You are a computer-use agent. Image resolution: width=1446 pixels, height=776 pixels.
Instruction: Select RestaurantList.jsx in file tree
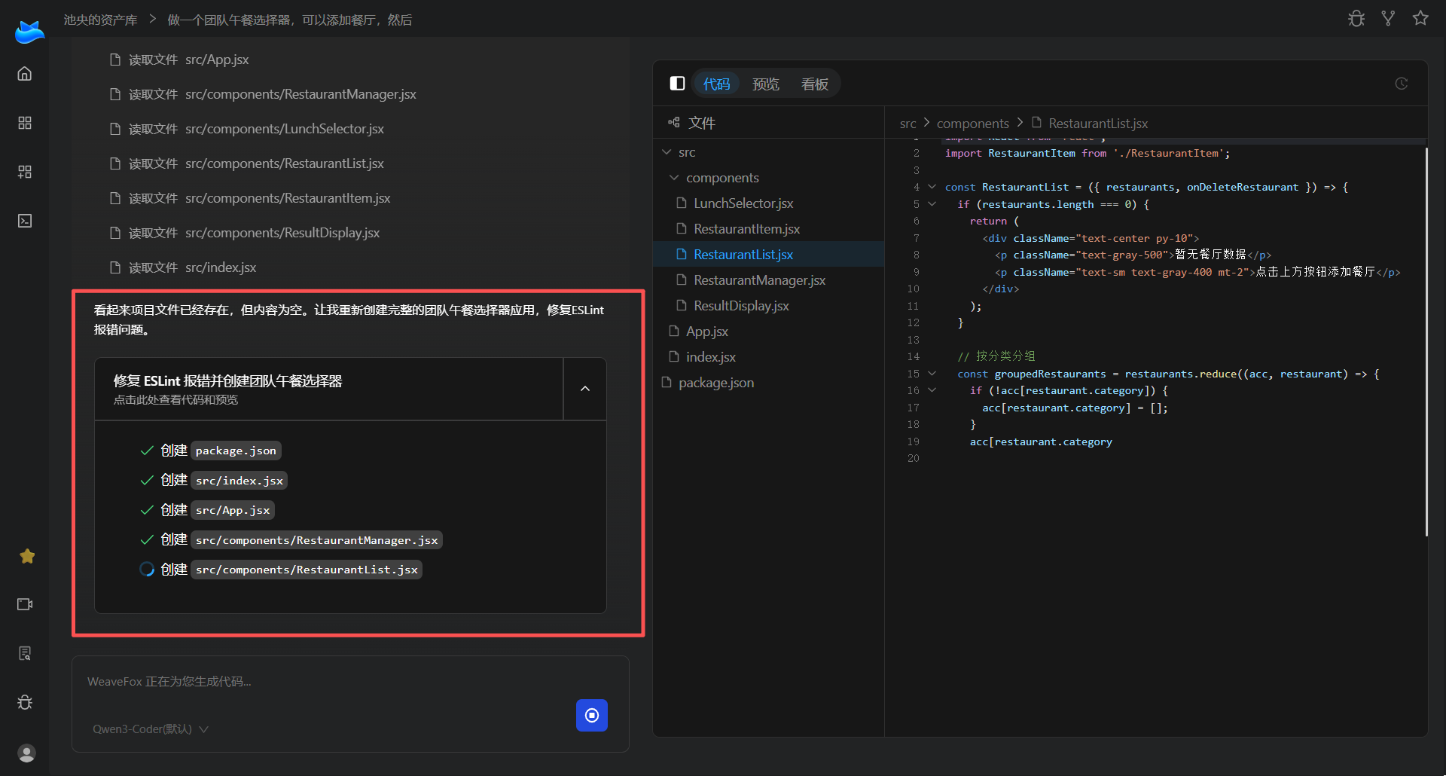[x=768, y=255]
